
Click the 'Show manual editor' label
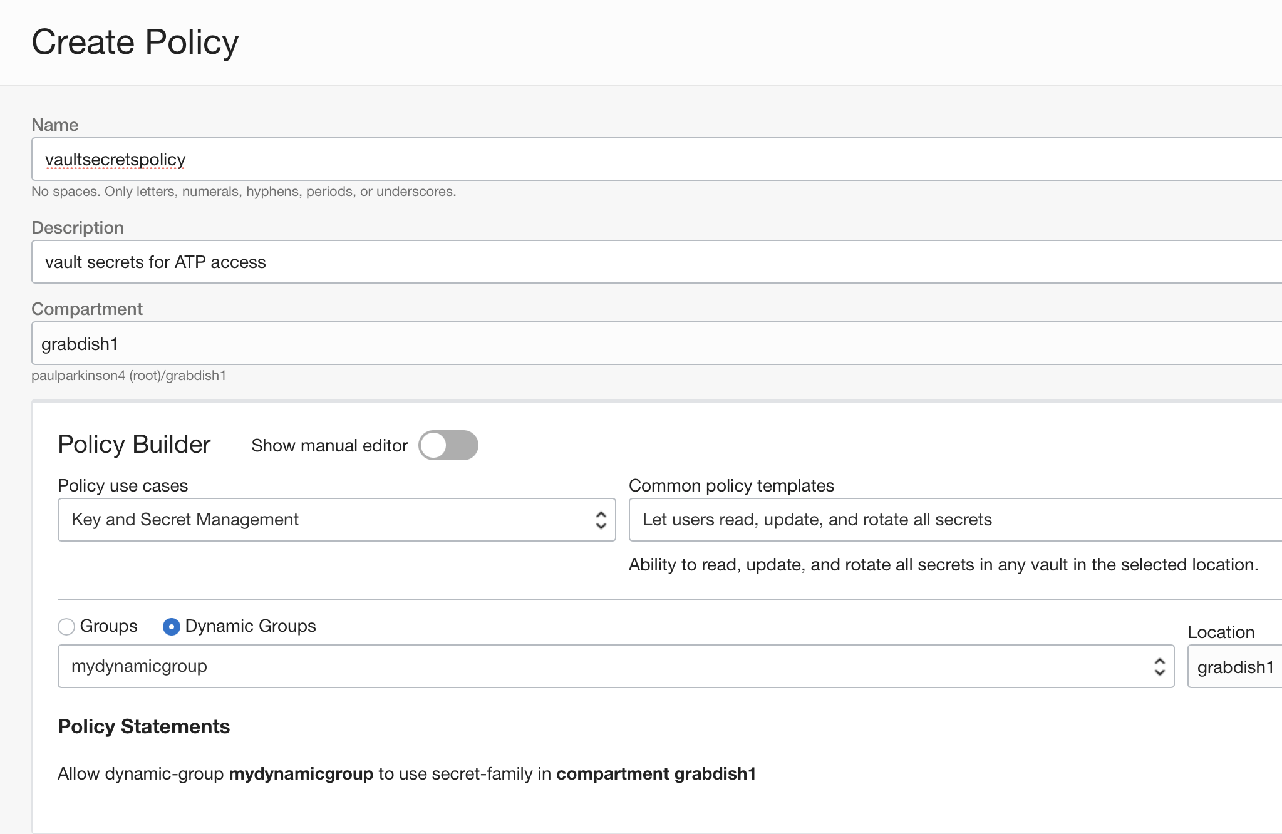329,446
